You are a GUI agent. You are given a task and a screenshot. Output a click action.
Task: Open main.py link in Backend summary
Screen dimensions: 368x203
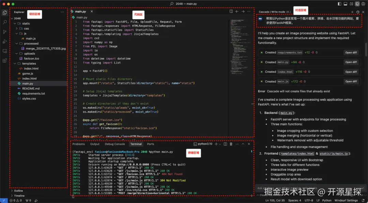point(287,113)
